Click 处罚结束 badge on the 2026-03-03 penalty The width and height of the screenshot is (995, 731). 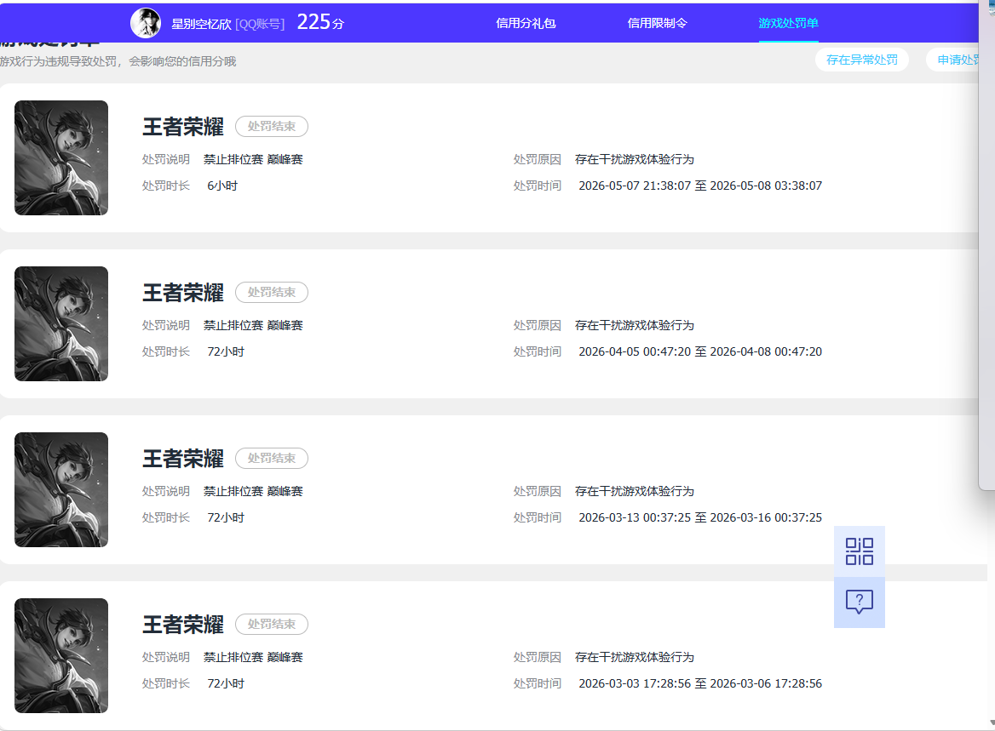point(272,625)
